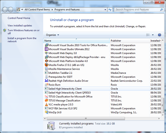Image resolution: width=166 pixels, height=133 pixels.
Task: Click the TITUS Classification for Office icon
Action: [46, 97]
